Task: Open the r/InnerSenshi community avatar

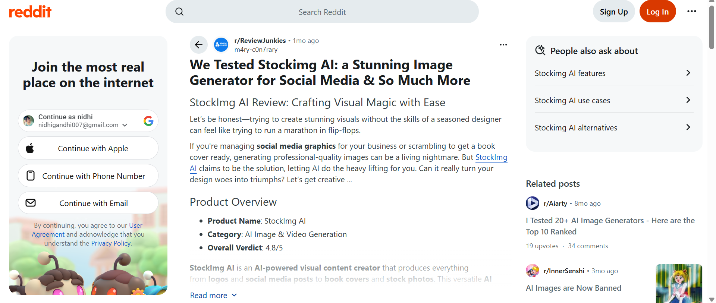Action: pyautogui.click(x=533, y=271)
